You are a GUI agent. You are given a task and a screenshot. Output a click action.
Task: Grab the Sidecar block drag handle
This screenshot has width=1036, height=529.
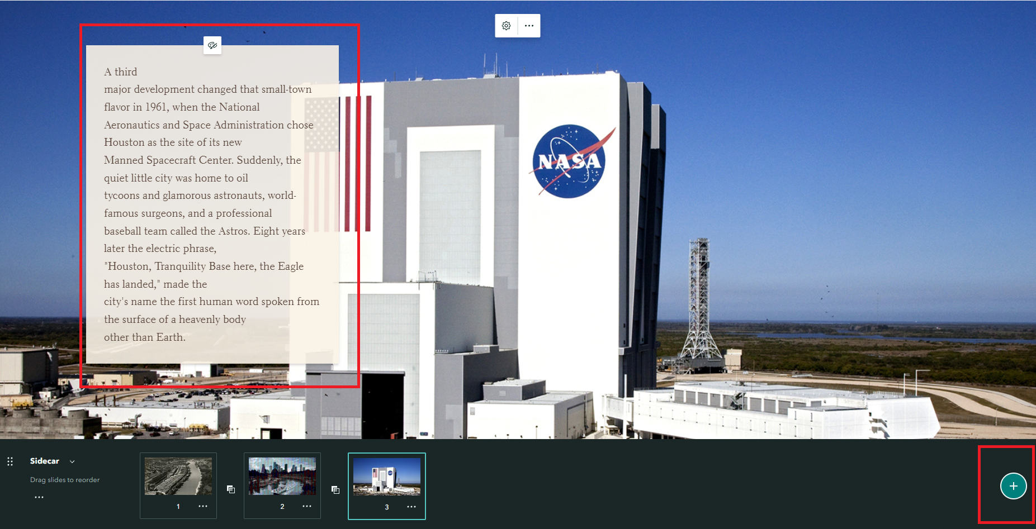(x=10, y=461)
